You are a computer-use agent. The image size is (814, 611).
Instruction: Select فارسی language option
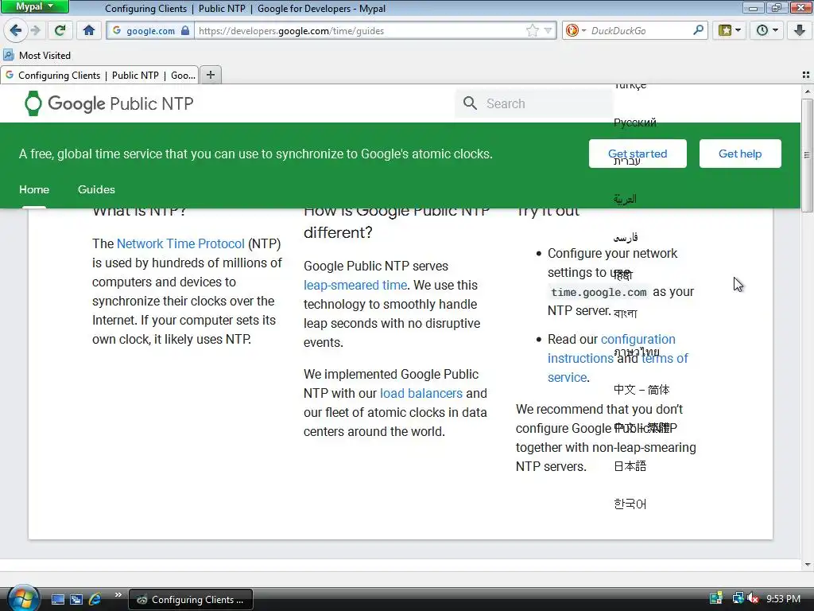point(626,237)
